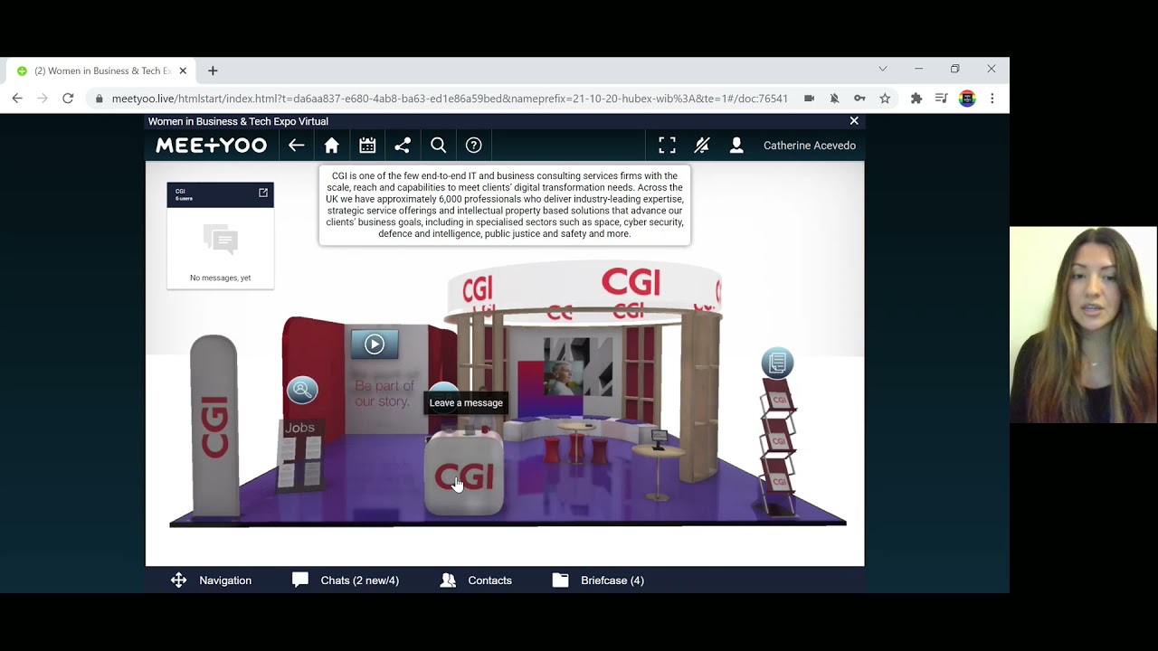Click the MEETYOO logo

click(x=212, y=146)
